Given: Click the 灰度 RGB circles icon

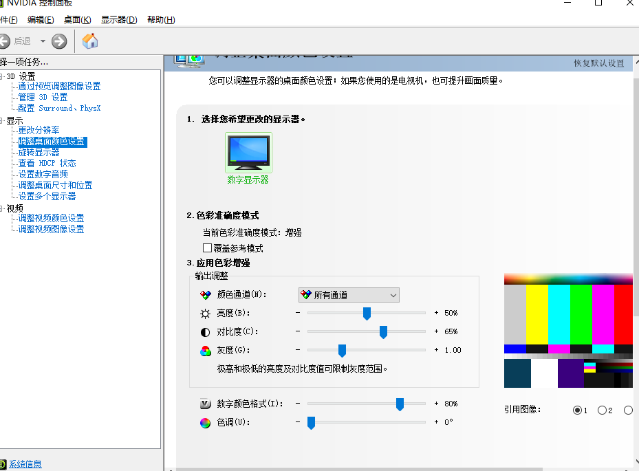Looking at the screenshot, I should (x=206, y=351).
